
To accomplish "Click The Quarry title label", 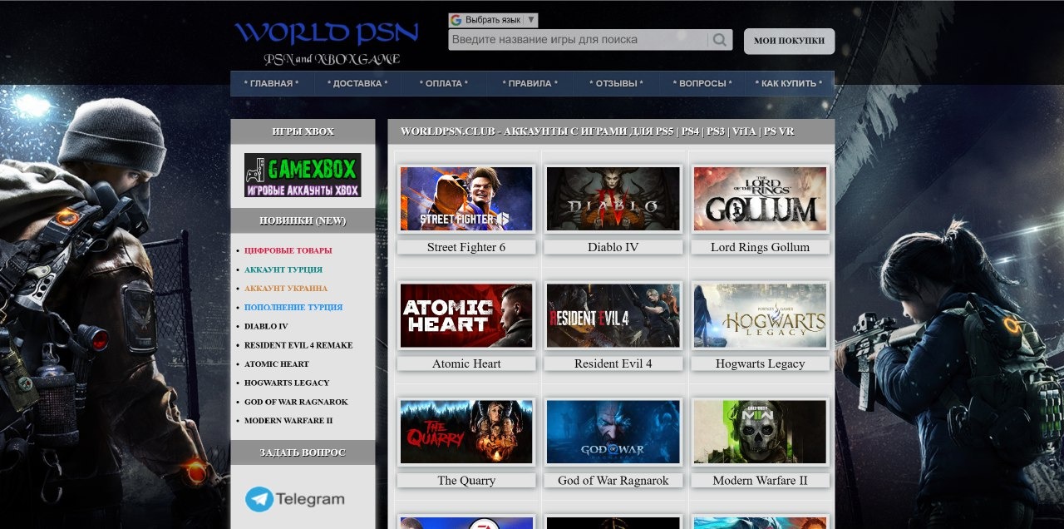I will pos(466,480).
